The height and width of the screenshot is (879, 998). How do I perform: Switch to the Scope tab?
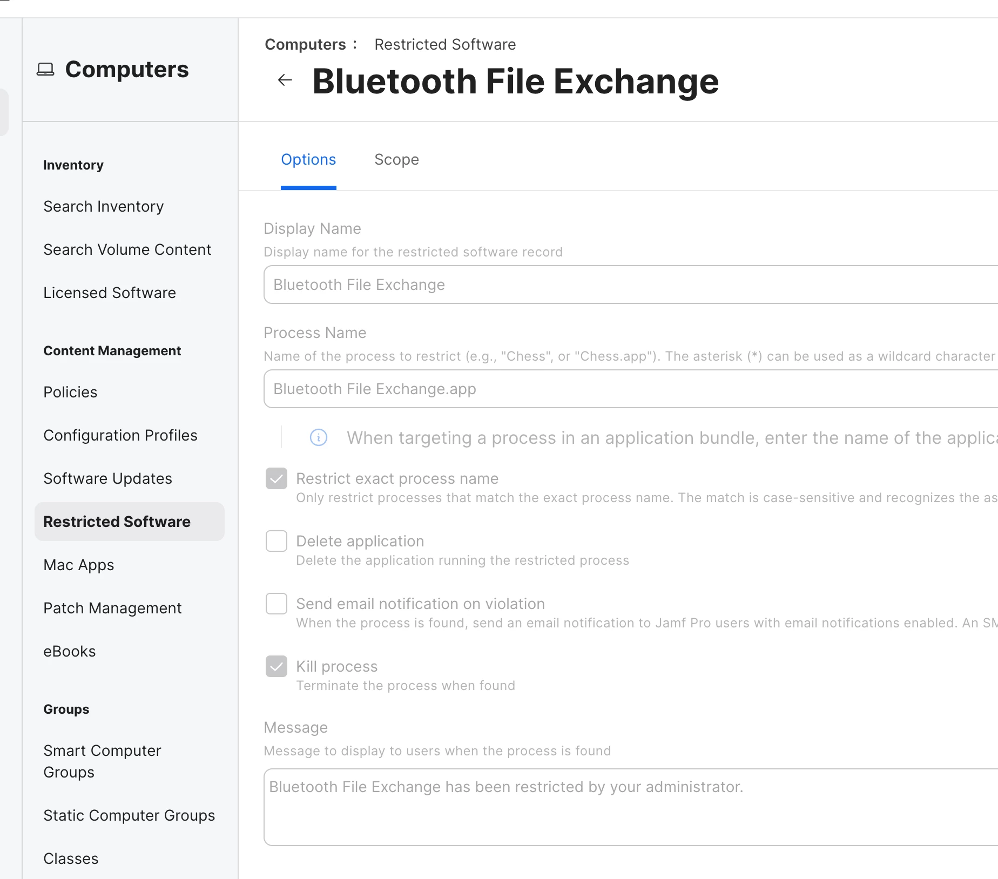tap(396, 160)
